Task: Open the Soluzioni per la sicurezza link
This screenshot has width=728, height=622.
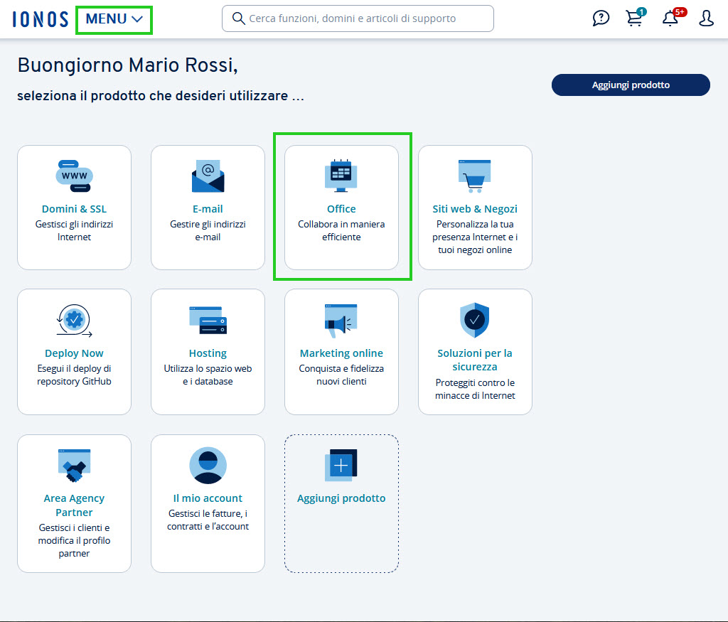Action: click(475, 360)
